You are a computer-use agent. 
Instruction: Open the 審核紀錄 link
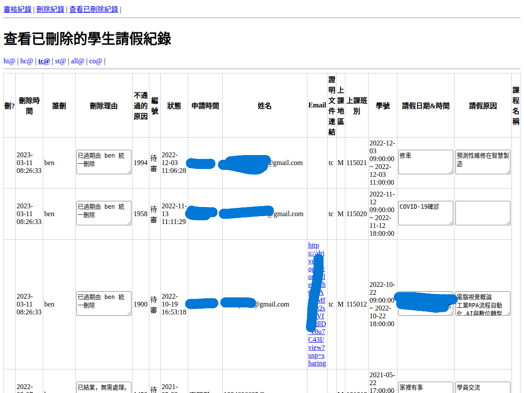click(17, 9)
